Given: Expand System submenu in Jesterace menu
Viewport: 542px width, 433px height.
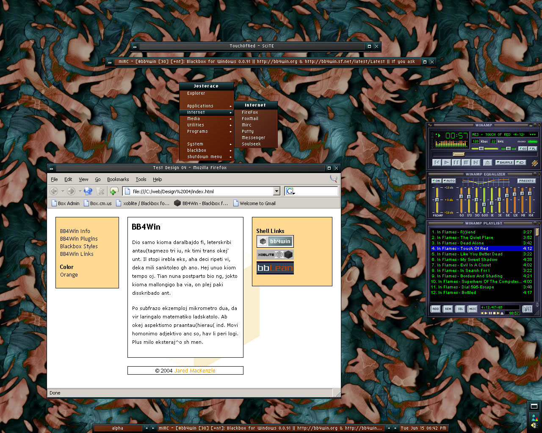Looking at the screenshot, I should pos(206,144).
